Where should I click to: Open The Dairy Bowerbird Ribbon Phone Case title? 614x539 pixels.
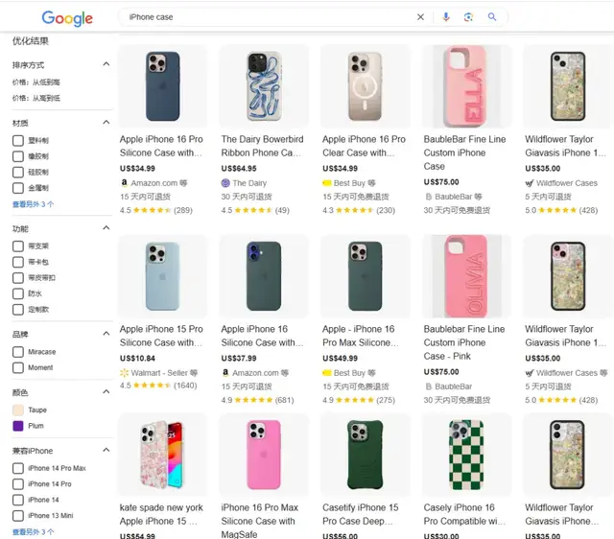[262, 146]
